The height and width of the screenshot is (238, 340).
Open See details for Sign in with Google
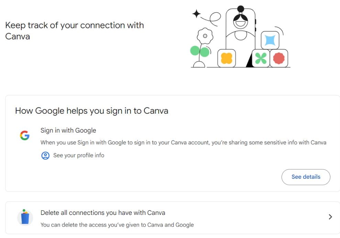click(x=306, y=177)
